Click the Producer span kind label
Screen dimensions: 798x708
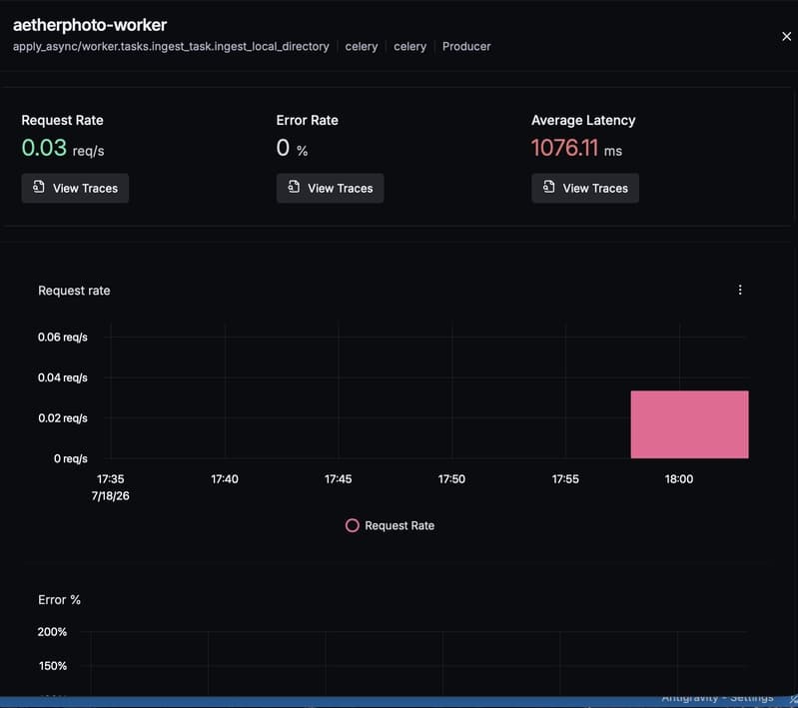point(466,46)
